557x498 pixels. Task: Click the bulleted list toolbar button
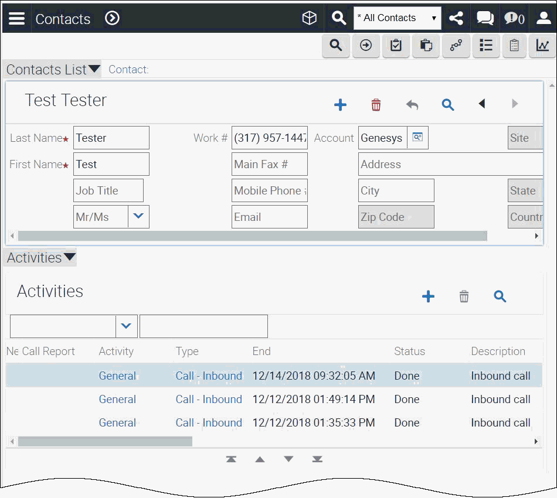coord(486,46)
